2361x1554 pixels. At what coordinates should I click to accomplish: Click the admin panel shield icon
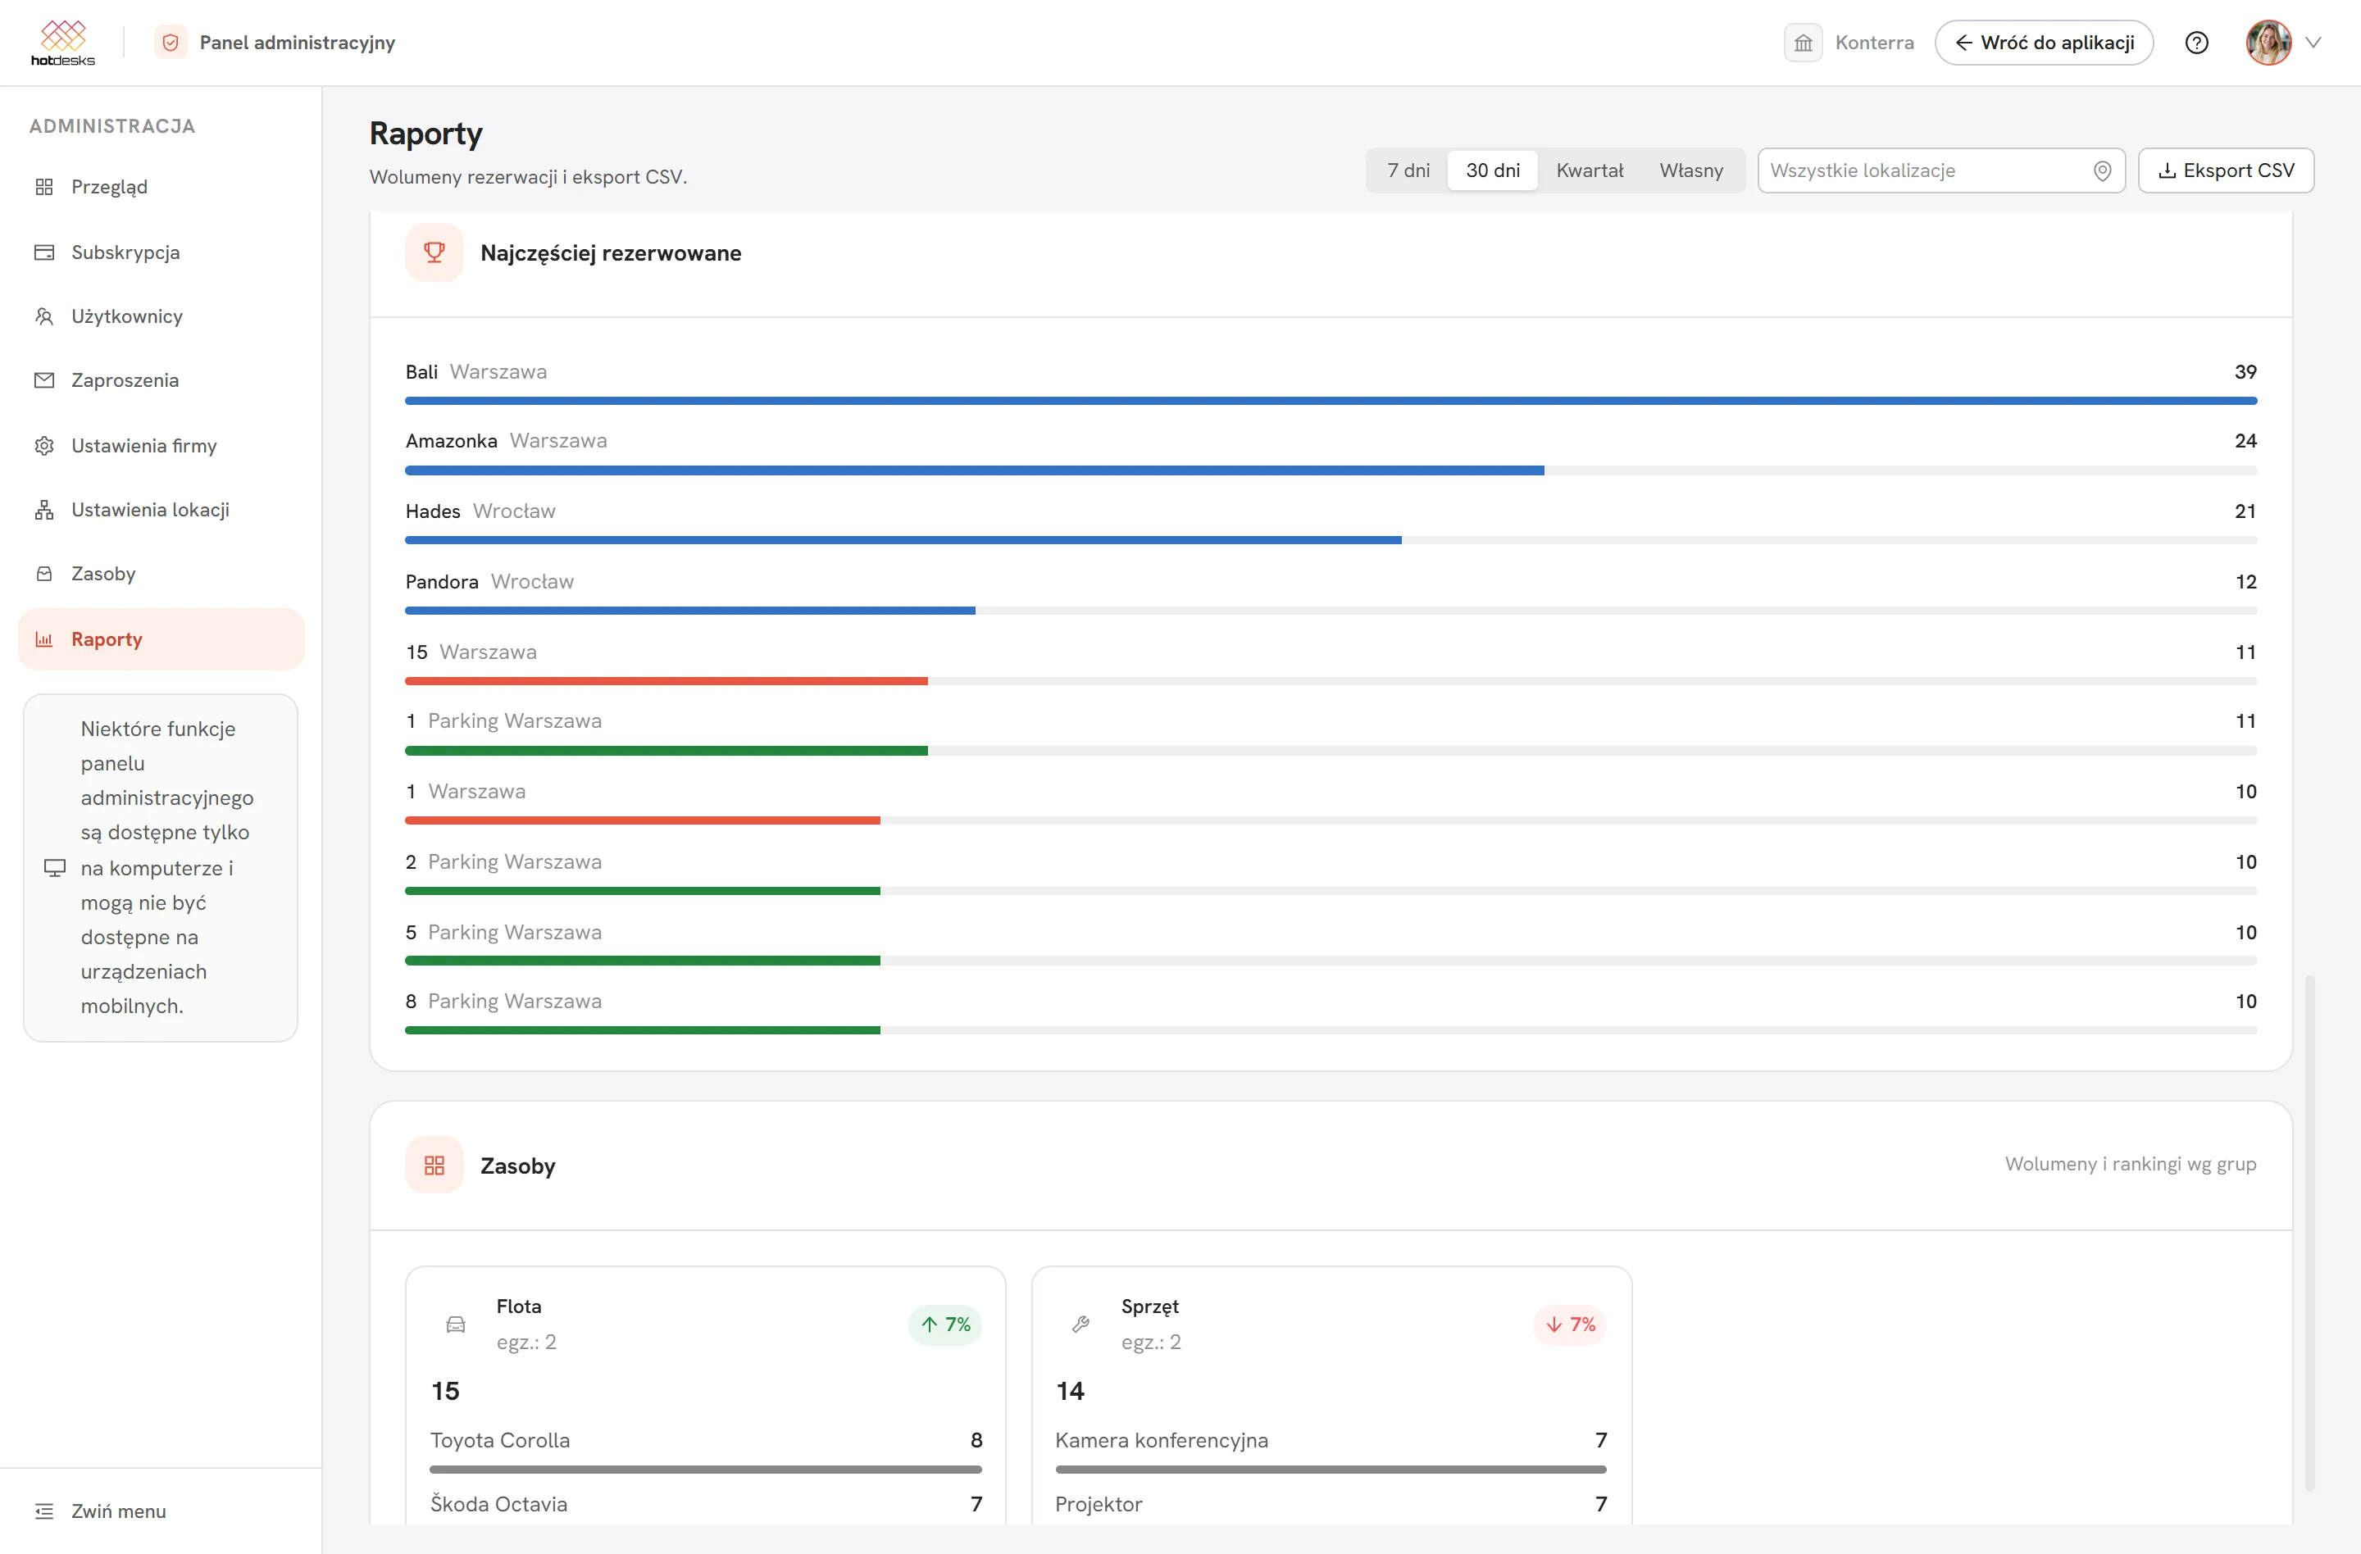pos(171,43)
